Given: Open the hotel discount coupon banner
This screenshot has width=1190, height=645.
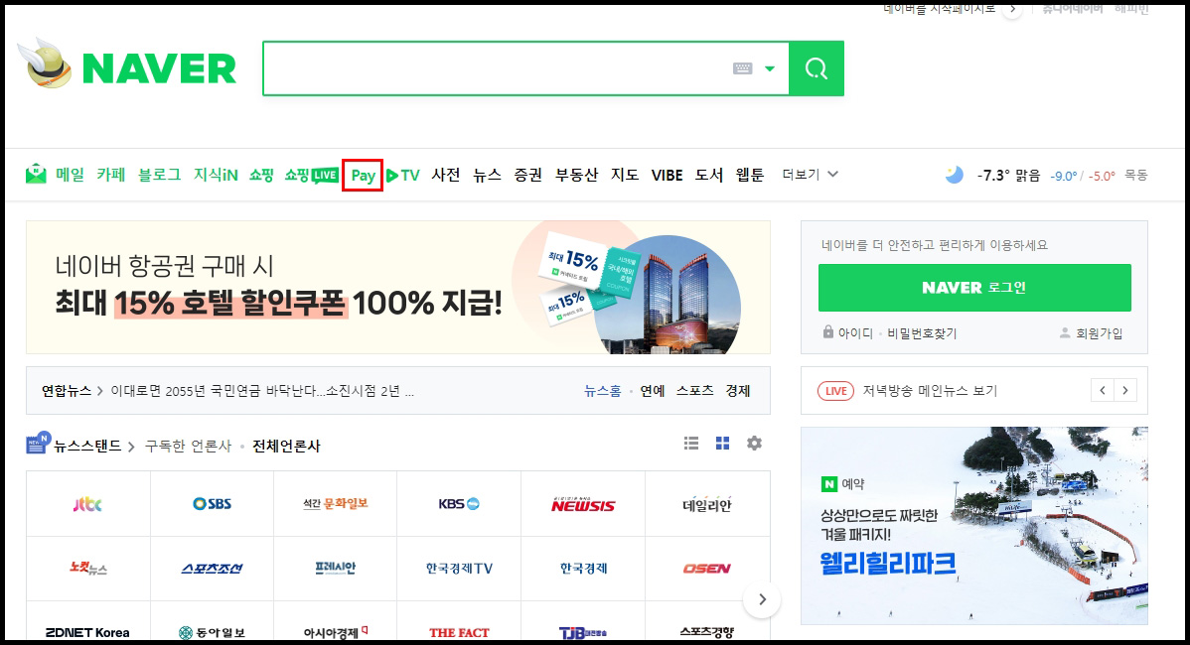Looking at the screenshot, I should click(398, 287).
